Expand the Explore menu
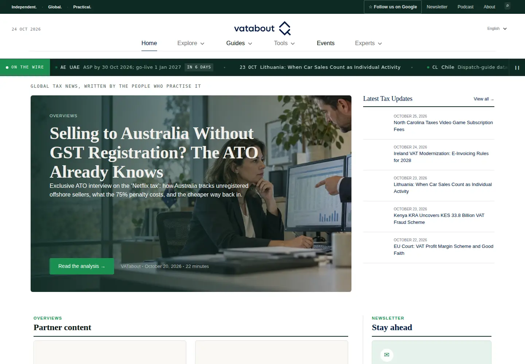Screen dimensions: 525x364 tap(191, 43)
